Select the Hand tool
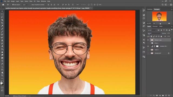 click(2, 72)
